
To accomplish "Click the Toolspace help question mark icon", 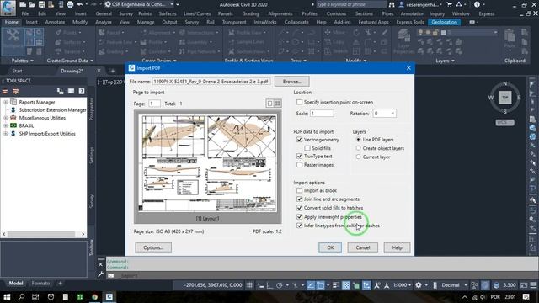I will (82, 91).
